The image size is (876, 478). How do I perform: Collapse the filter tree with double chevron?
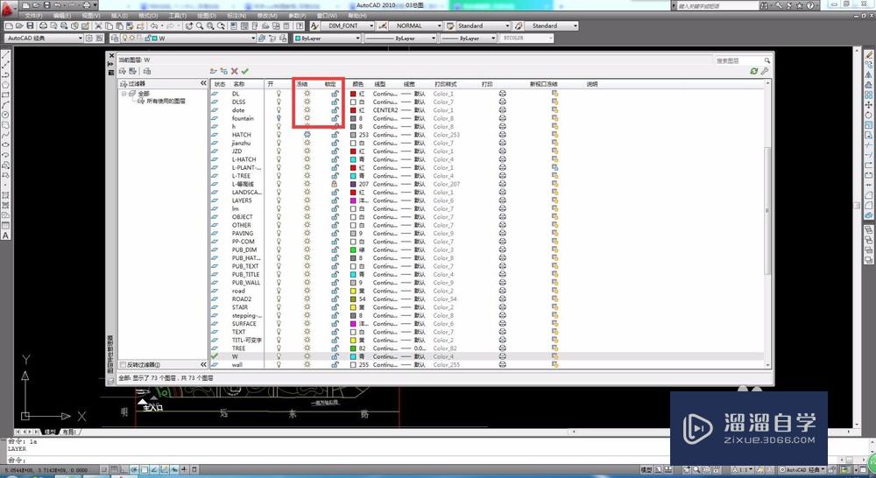coord(203,83)
